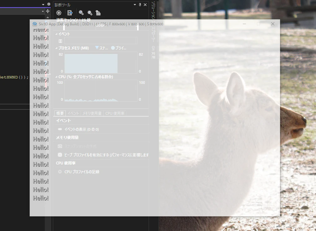Screen dimensions: 316x231
Task: Click the GetHWND()); code text
Action: click(14, 77)
